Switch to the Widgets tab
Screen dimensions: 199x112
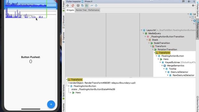(x=70, y=10)
